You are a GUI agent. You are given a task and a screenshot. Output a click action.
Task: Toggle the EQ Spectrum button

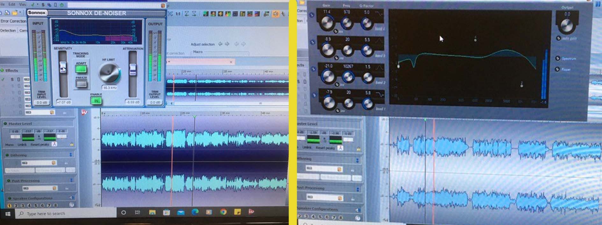point(558,58)
